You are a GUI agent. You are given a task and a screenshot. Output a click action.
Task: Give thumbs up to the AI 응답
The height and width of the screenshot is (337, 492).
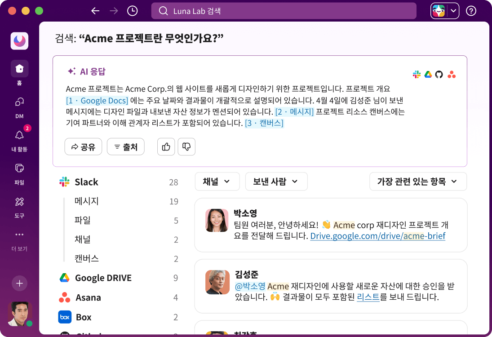point(166,146)
